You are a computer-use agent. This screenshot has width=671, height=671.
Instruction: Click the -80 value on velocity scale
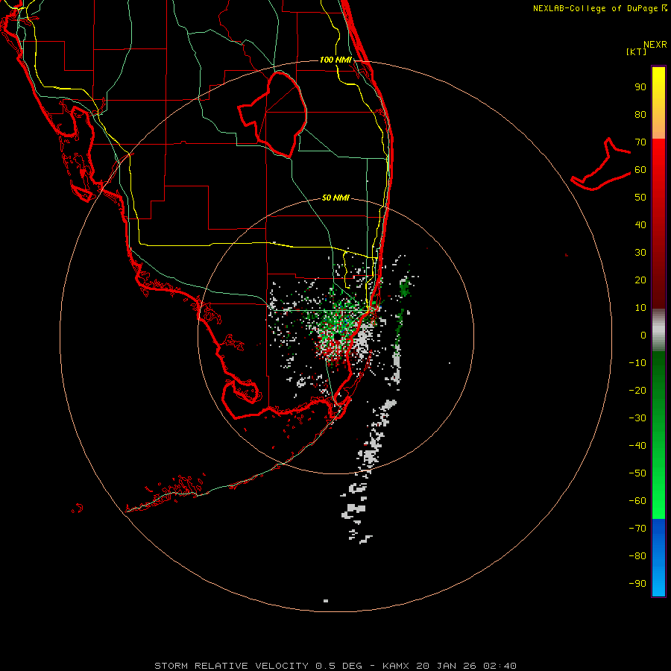[x=637, y=556]
